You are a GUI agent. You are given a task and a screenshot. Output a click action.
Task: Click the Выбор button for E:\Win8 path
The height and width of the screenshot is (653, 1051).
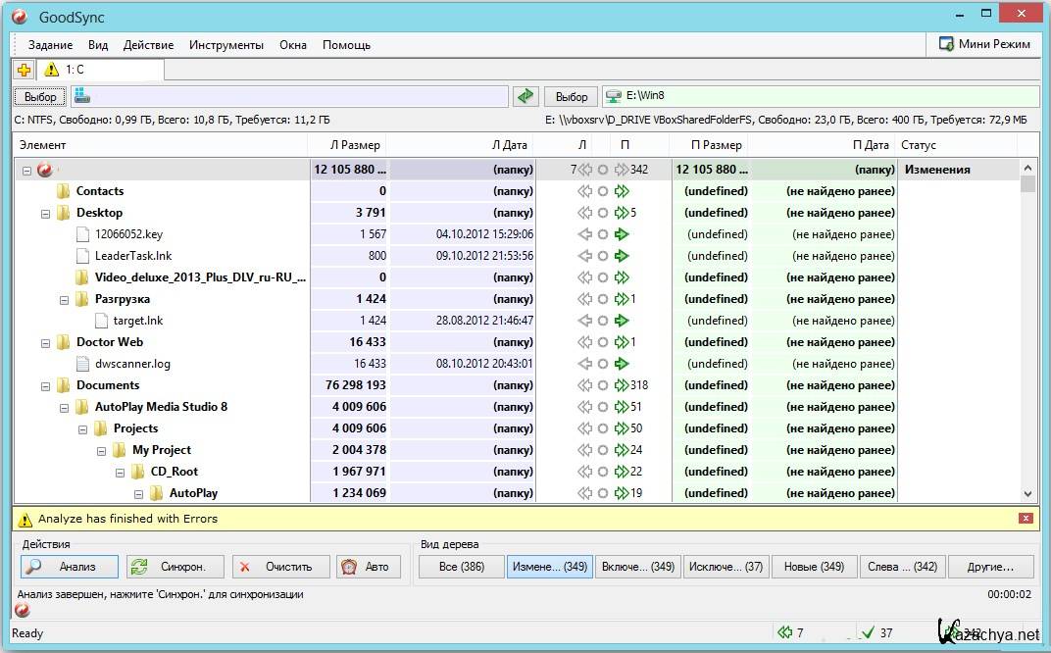[x=571, y=96]
